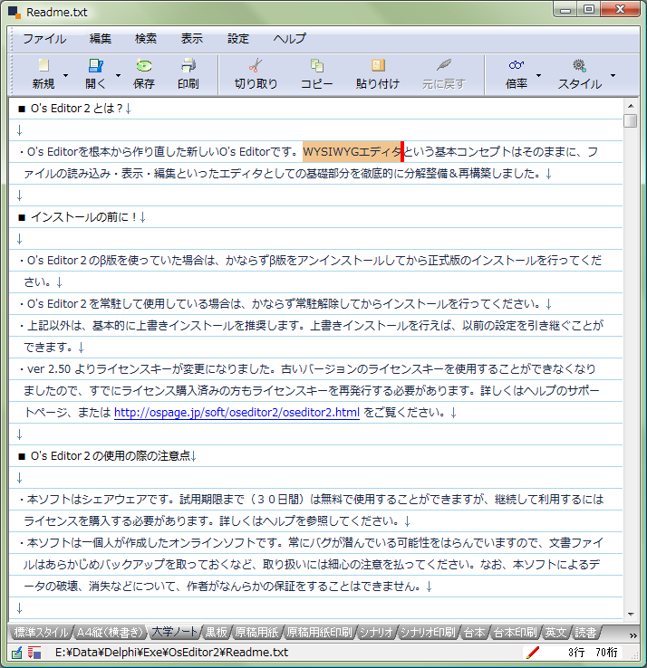Image resolution: width=647 pixels, height=668 pixels.
Task: Open the ospage.jp oseditor2.html link
Action: (237, 413)
